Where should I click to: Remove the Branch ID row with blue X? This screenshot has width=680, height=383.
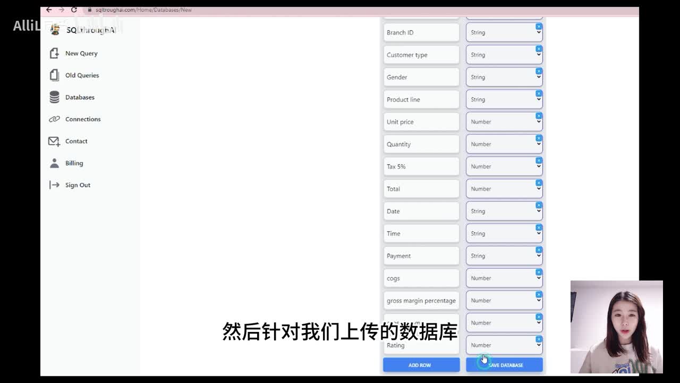click(x=539, y=26)
